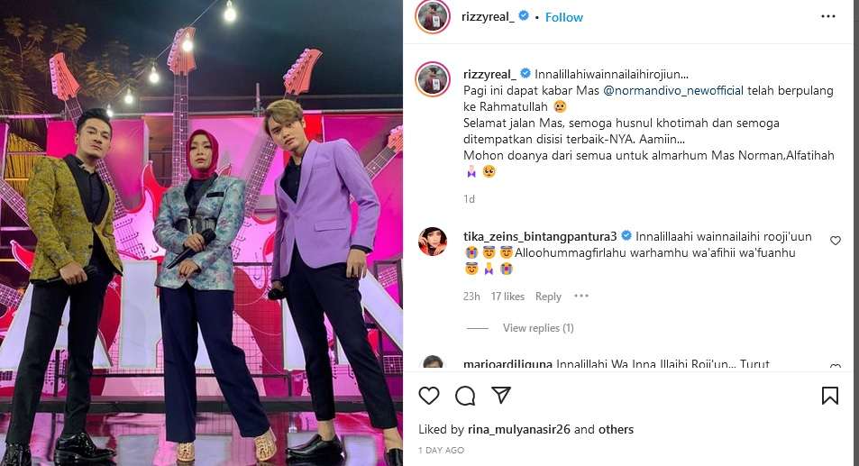Like the post with heart icon

click(x=429, y=396)
